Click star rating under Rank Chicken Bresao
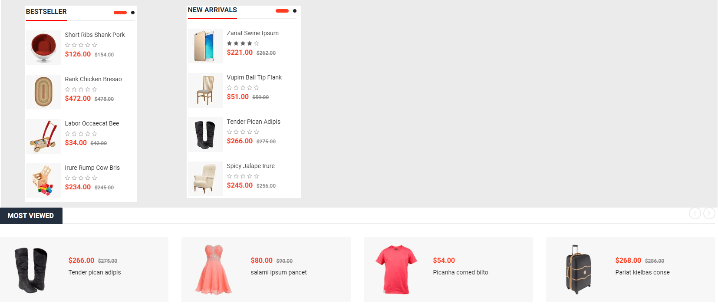Viewport: 718px width, 304px height. pos(81,89)
